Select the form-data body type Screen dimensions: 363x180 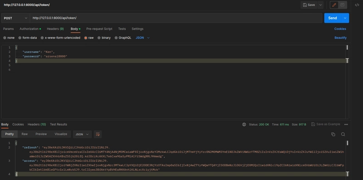click(x=28, y=38)
